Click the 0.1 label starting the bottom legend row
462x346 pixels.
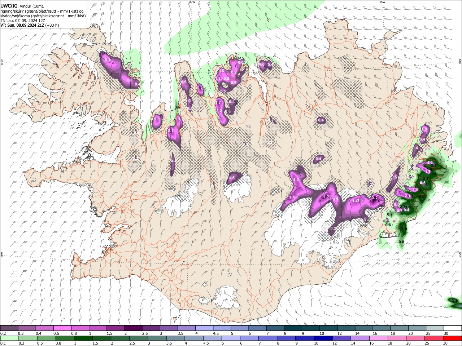(x=3, y=343)
